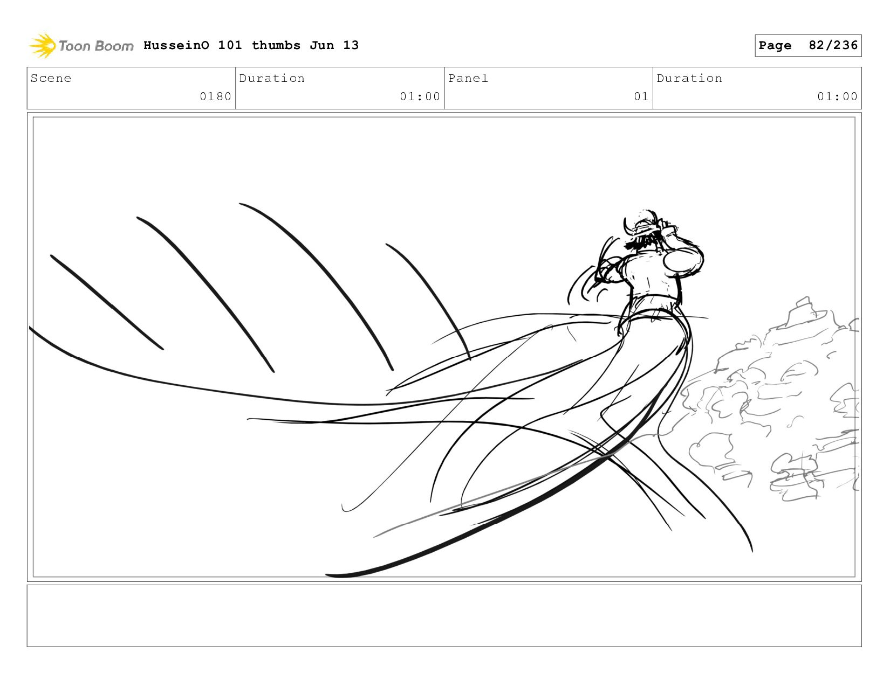Select scene number '0180'
The height and width of the screenshot is (687, 890).
tap(215, 96)
